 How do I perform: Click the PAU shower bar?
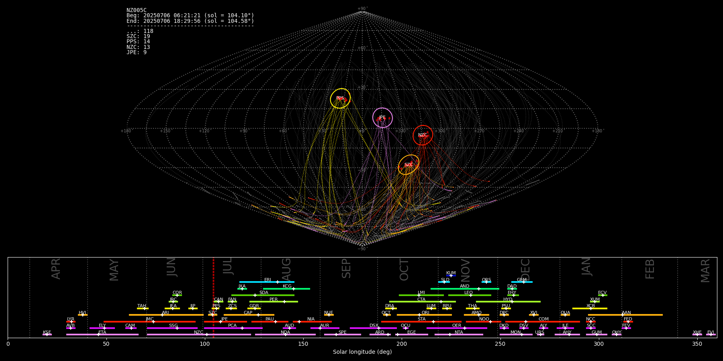[x=270, y=322]
